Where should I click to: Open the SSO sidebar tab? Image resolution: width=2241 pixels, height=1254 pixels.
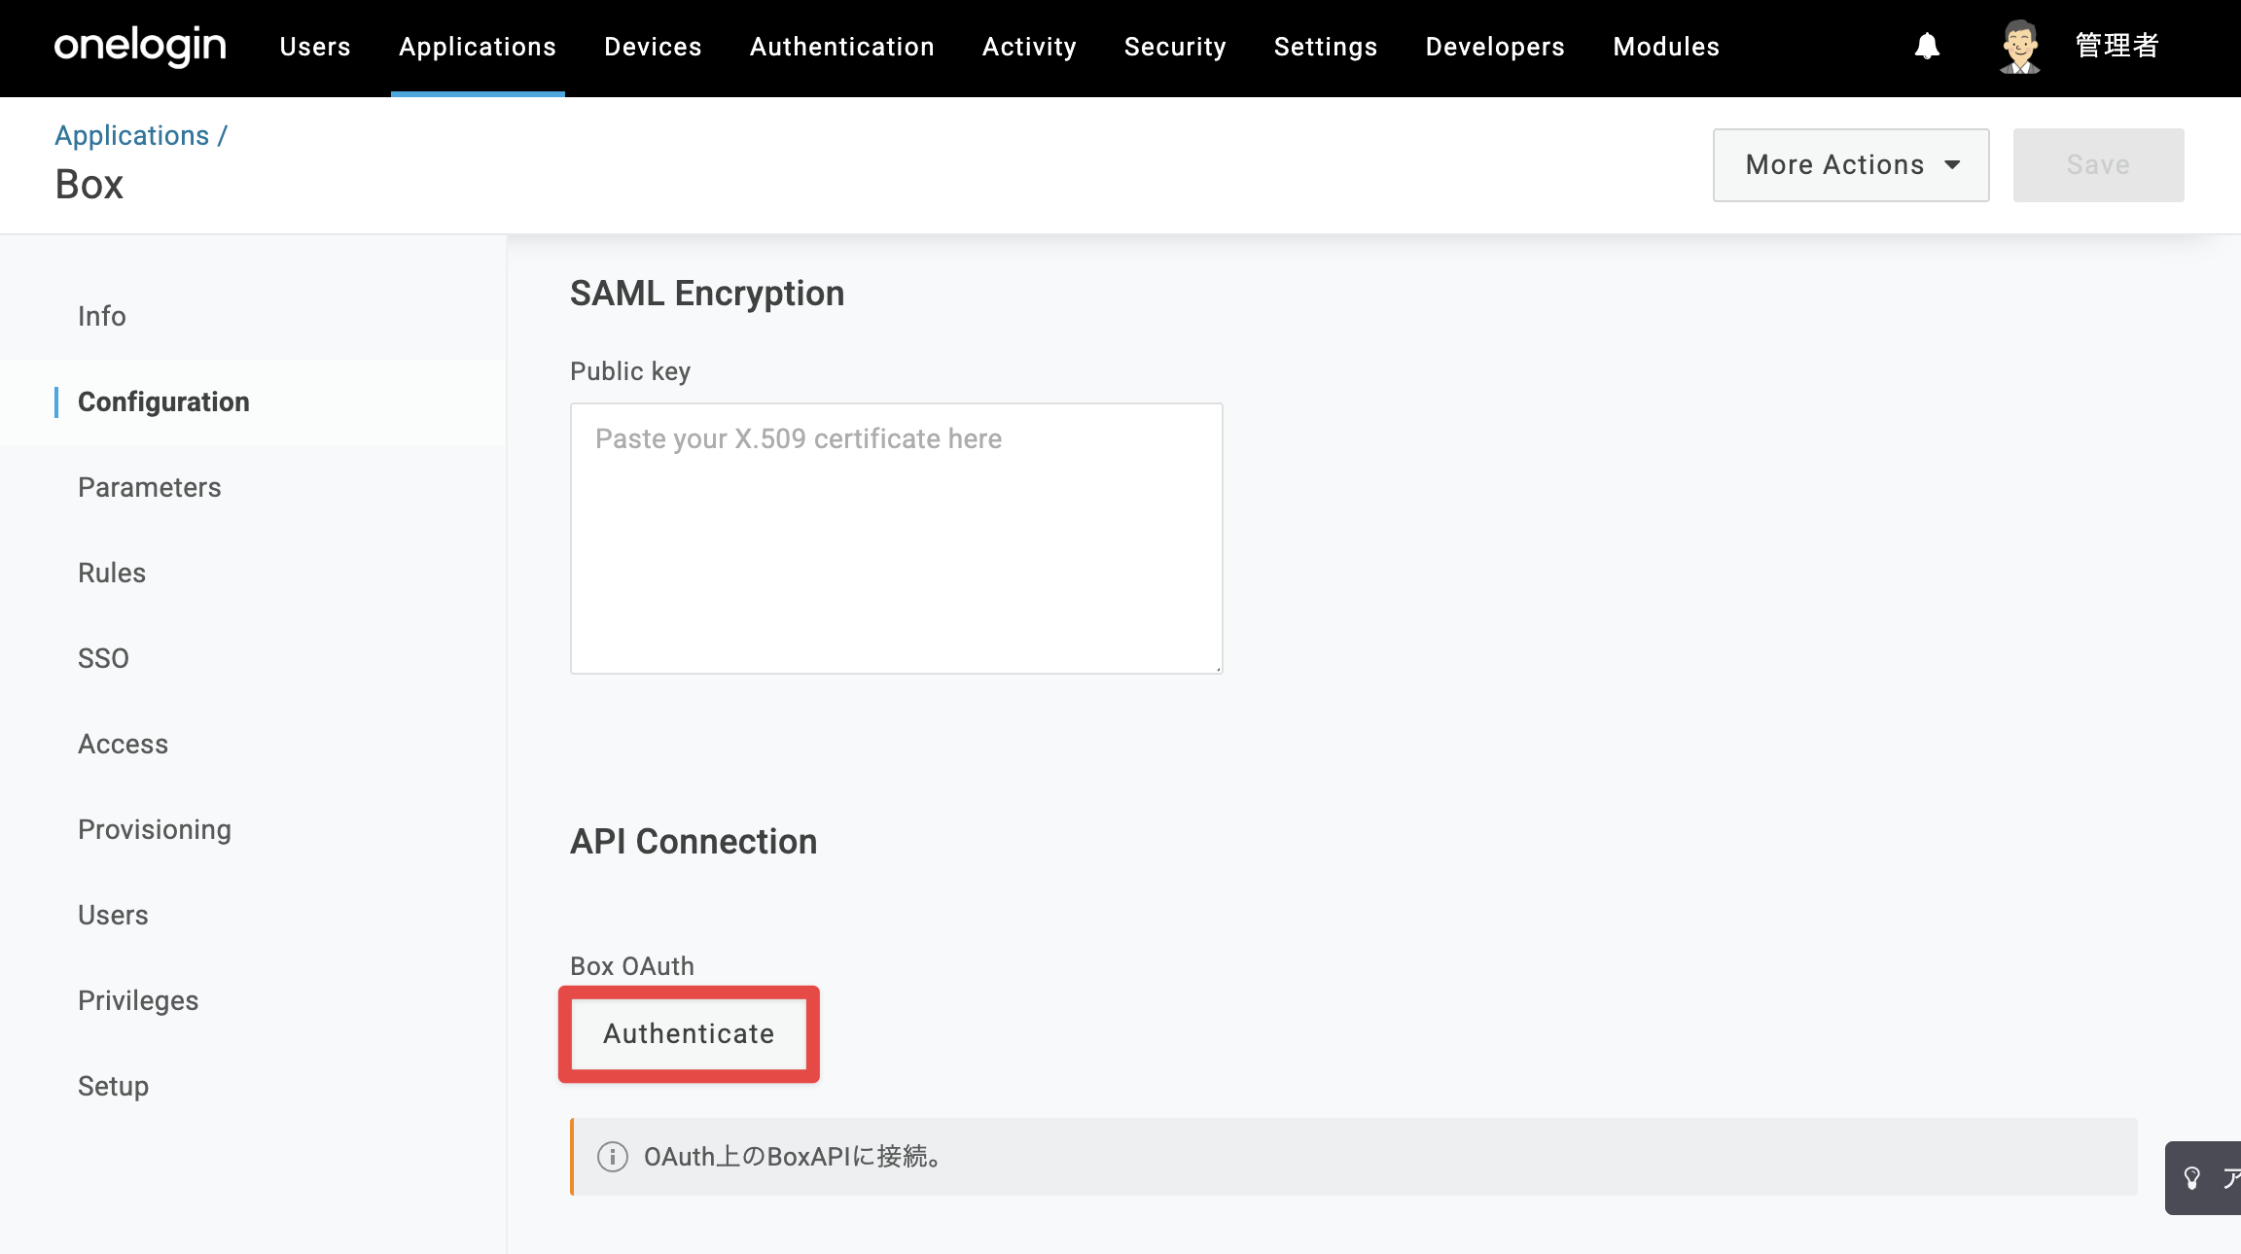[103, 658]
